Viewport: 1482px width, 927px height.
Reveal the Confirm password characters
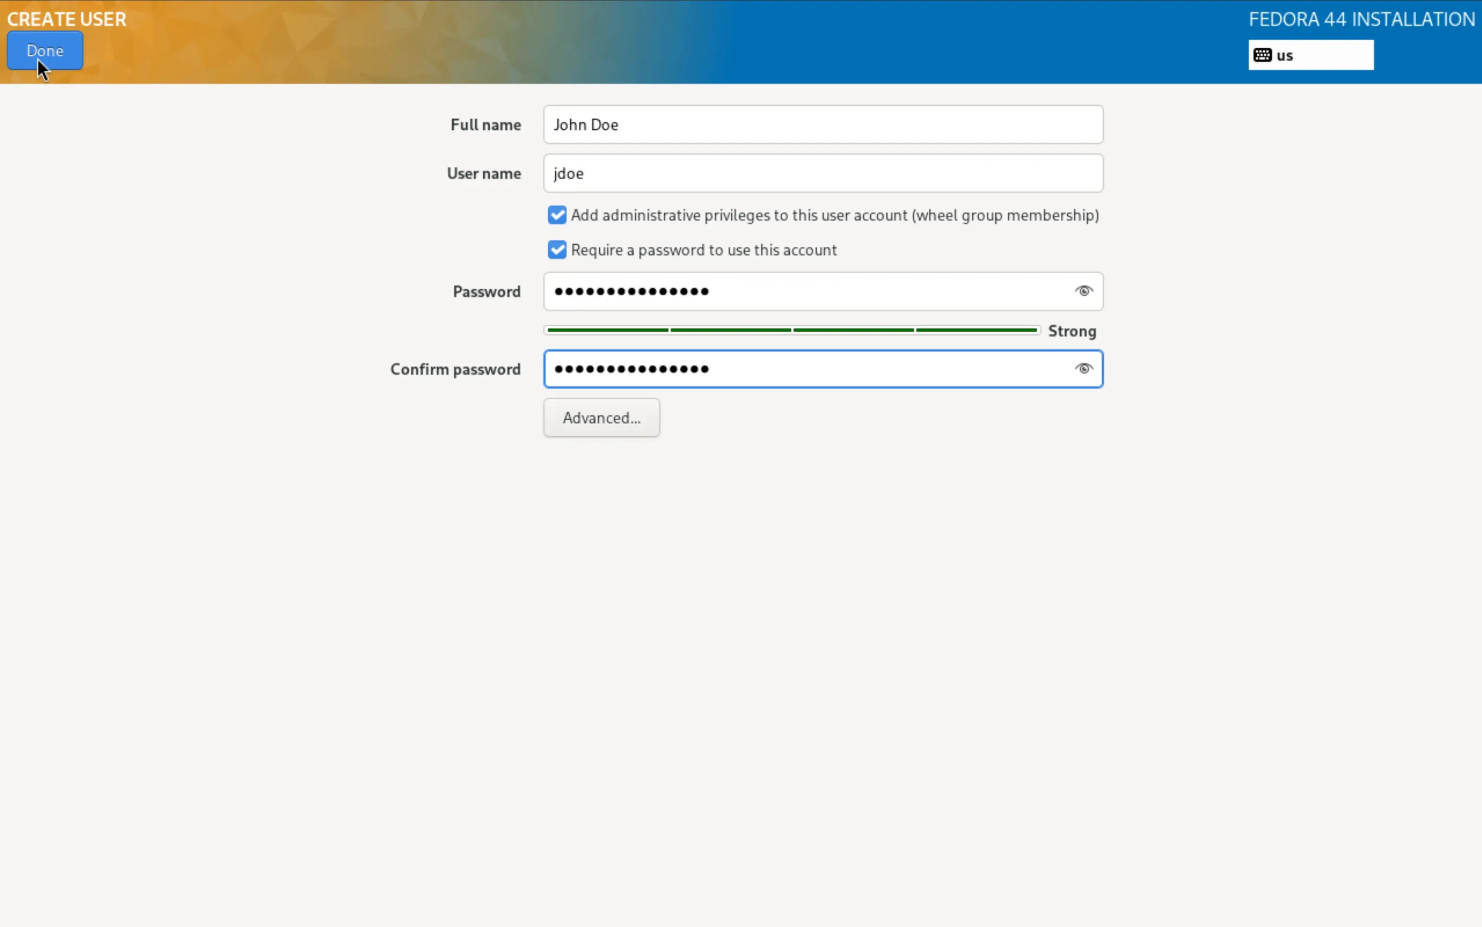pyautogui.click(x=1083, y=368)
